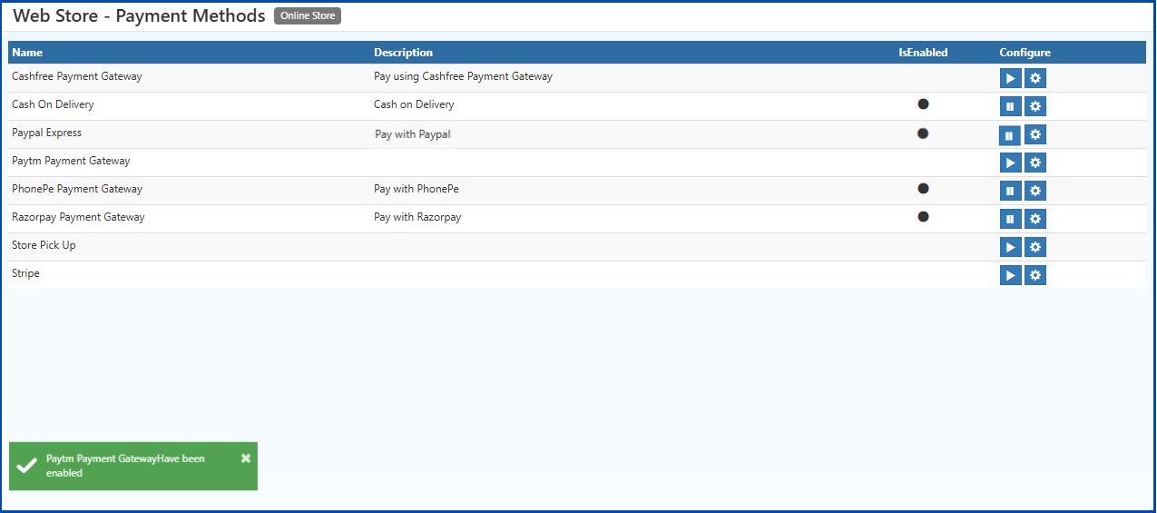Open Stripe gear configuration icon

click(x=1035, y=275)
